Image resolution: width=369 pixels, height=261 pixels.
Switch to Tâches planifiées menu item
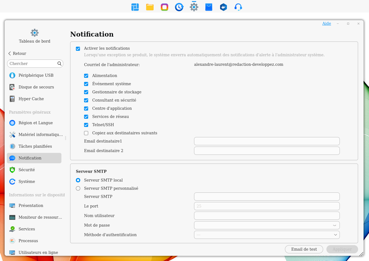coord(35,146)
